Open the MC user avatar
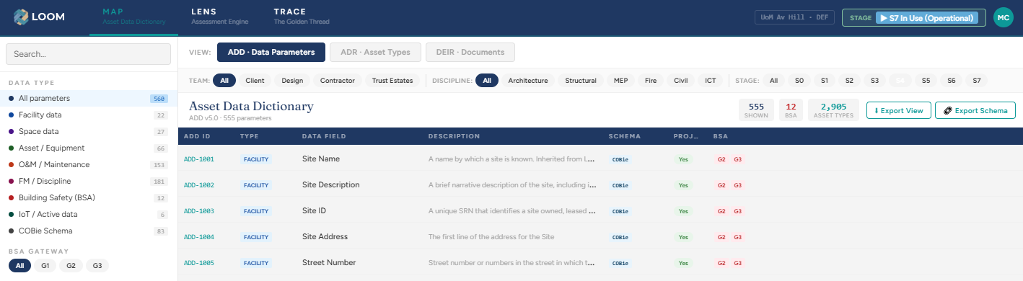This screenshot has width=1023, height=281. (x=1004, y=17)
